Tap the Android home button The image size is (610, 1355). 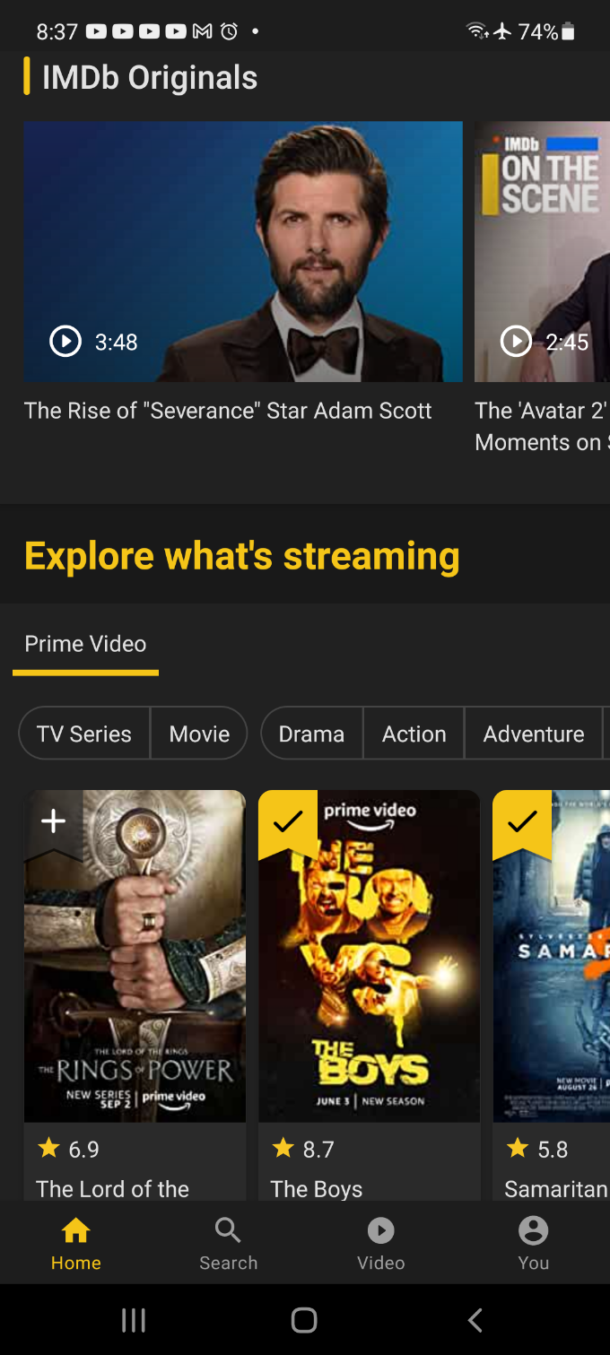(304, 1319)
